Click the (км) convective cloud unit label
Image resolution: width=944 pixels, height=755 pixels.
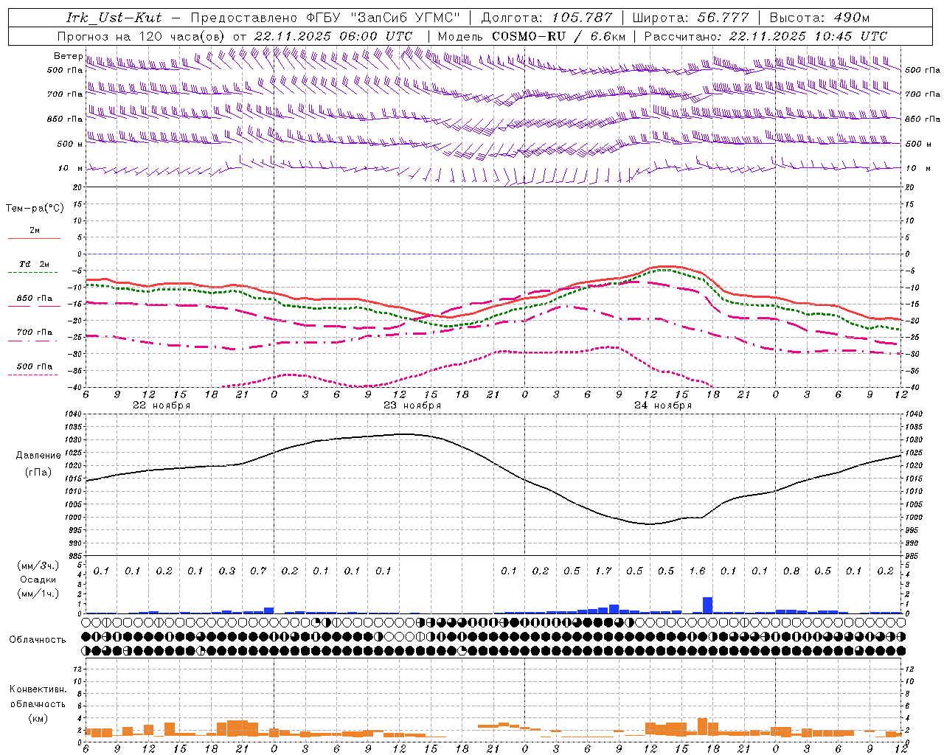38,717
